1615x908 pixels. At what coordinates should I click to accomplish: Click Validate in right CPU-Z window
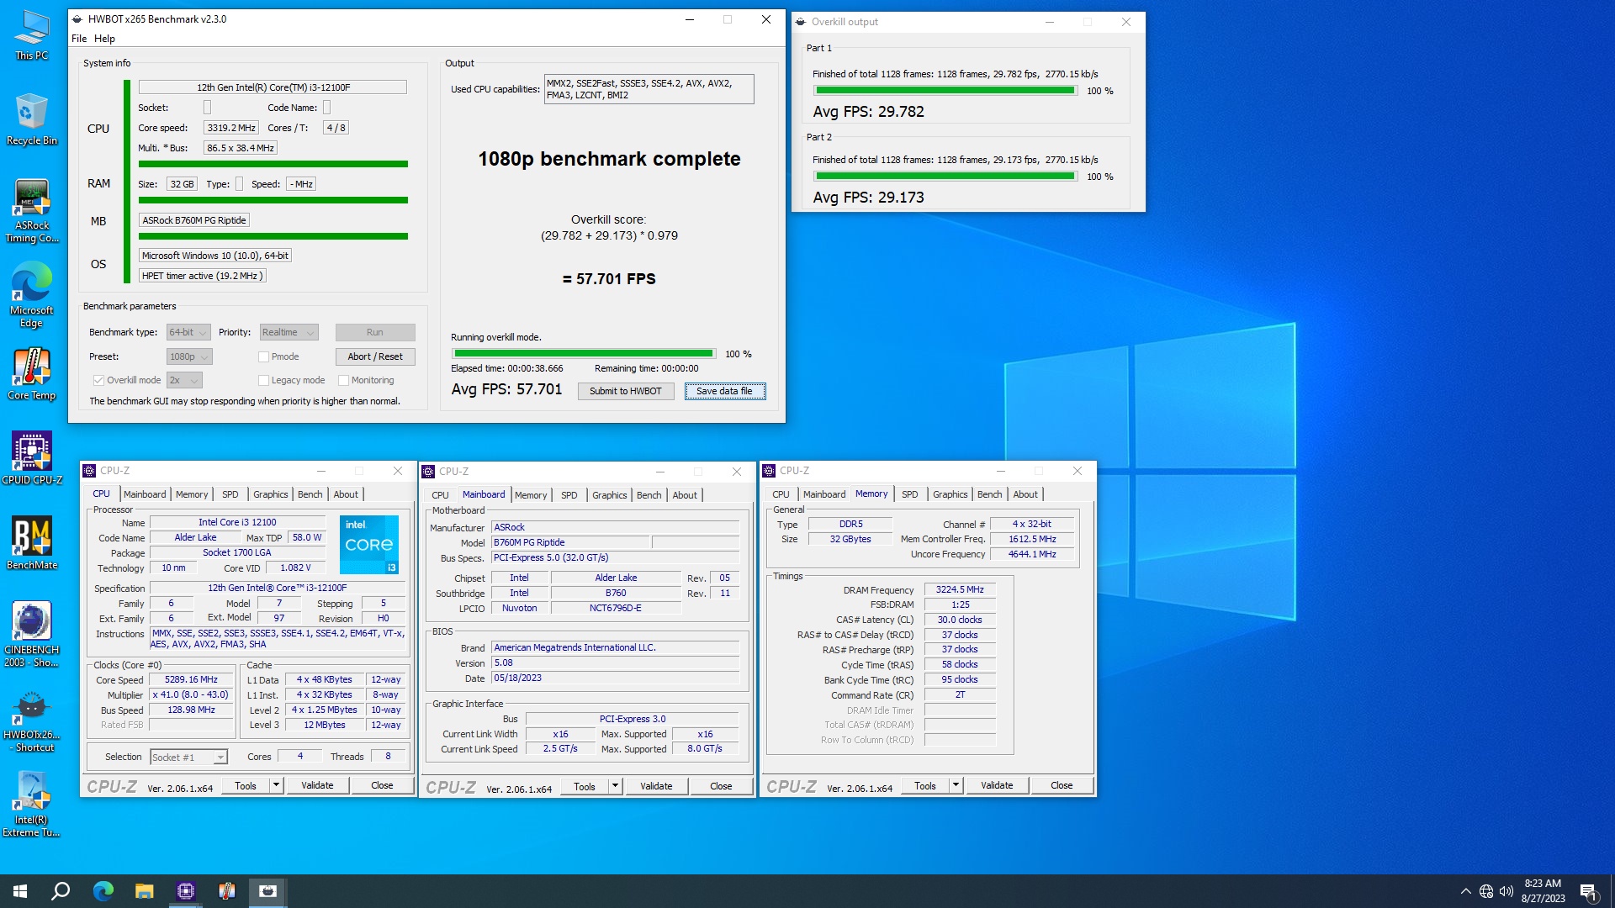pos(997,785)
